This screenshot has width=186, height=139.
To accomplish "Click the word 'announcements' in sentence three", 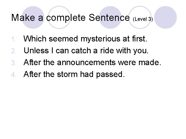I will click(86, 62).
